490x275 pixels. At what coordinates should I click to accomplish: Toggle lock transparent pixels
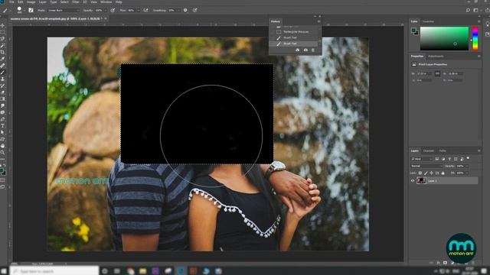pos(420,173)
